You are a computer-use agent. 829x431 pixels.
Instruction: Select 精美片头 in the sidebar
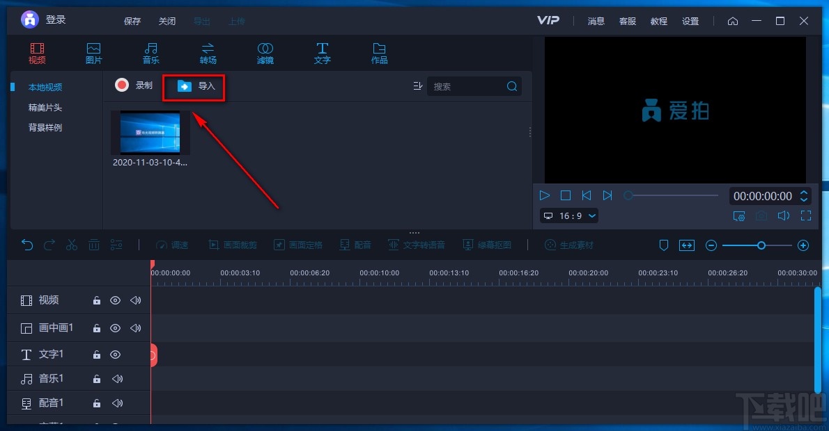tap(45, 107)
